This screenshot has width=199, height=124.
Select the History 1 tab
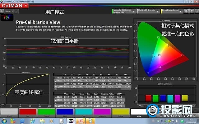(9, 11)
